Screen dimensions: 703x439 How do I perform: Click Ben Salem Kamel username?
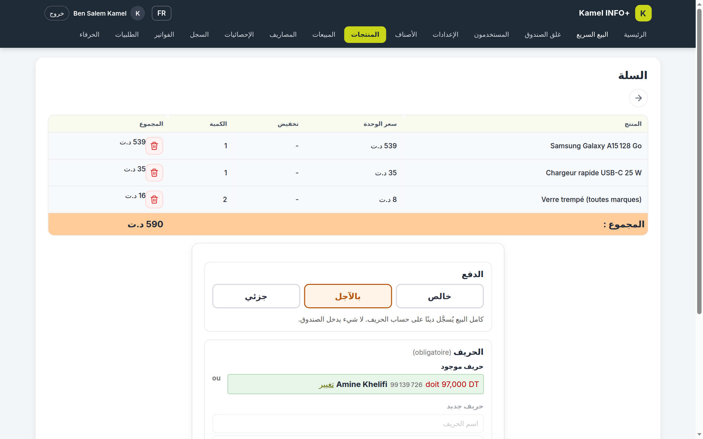tap(100, 13)
